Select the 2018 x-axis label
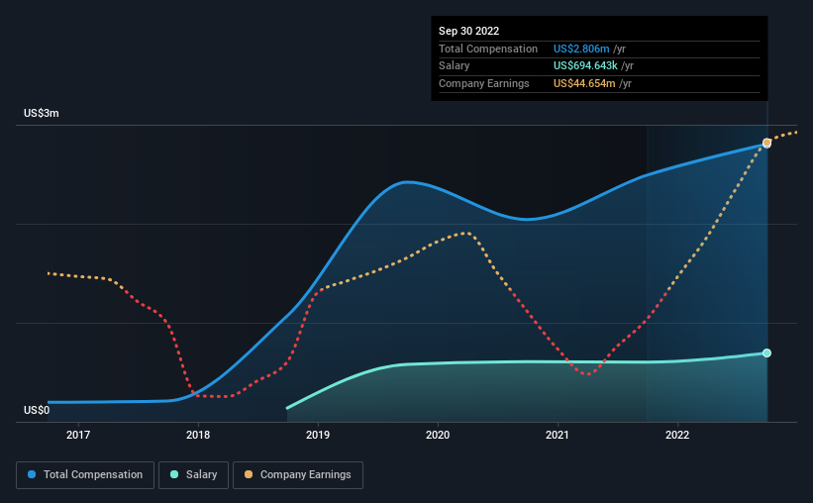Viewport: 813px width, 503px height. (198, 435)
